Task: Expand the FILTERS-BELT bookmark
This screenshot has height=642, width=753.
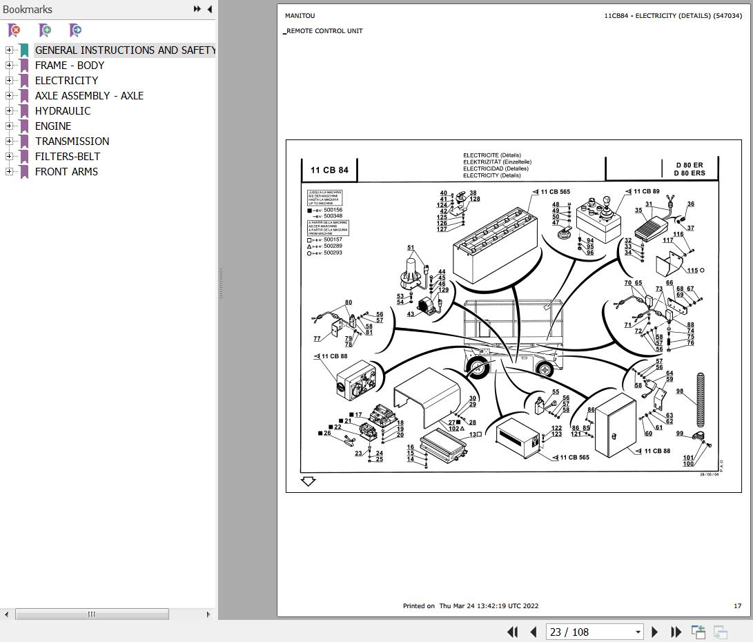Action: [9, 157]
